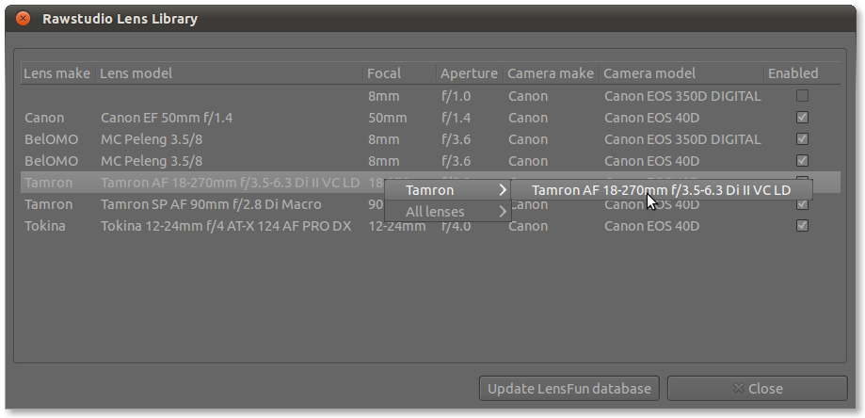Select Tokina 12-24mm f/4 AT-X 124 row
865x418 pixels.
click(226, 226)
